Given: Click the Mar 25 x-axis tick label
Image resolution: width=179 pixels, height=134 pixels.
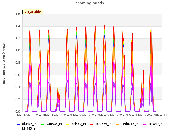Looking at the screenshot, I should coord(106,115).
